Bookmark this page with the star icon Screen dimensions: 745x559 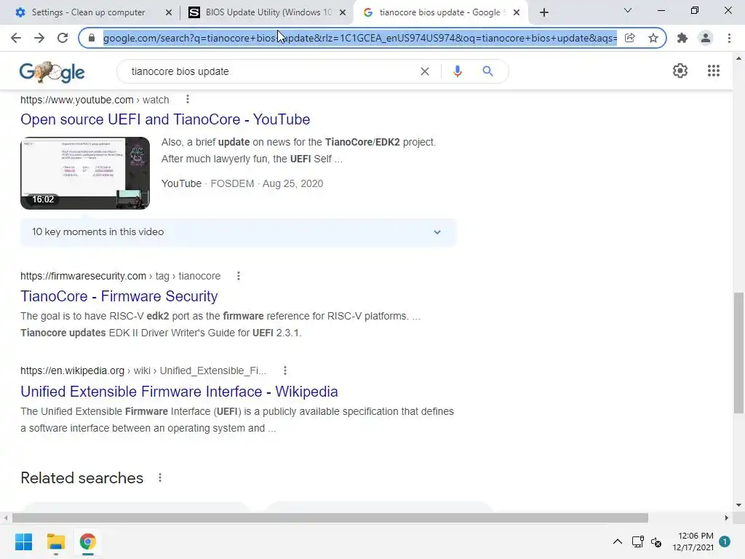(x=653, y=38)
